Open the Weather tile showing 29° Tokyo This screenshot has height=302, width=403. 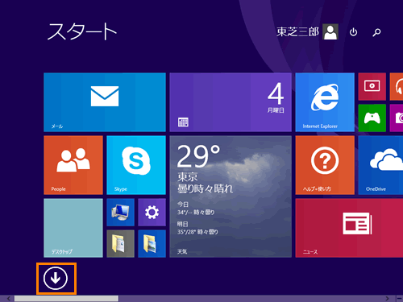[x=231, y=197]
